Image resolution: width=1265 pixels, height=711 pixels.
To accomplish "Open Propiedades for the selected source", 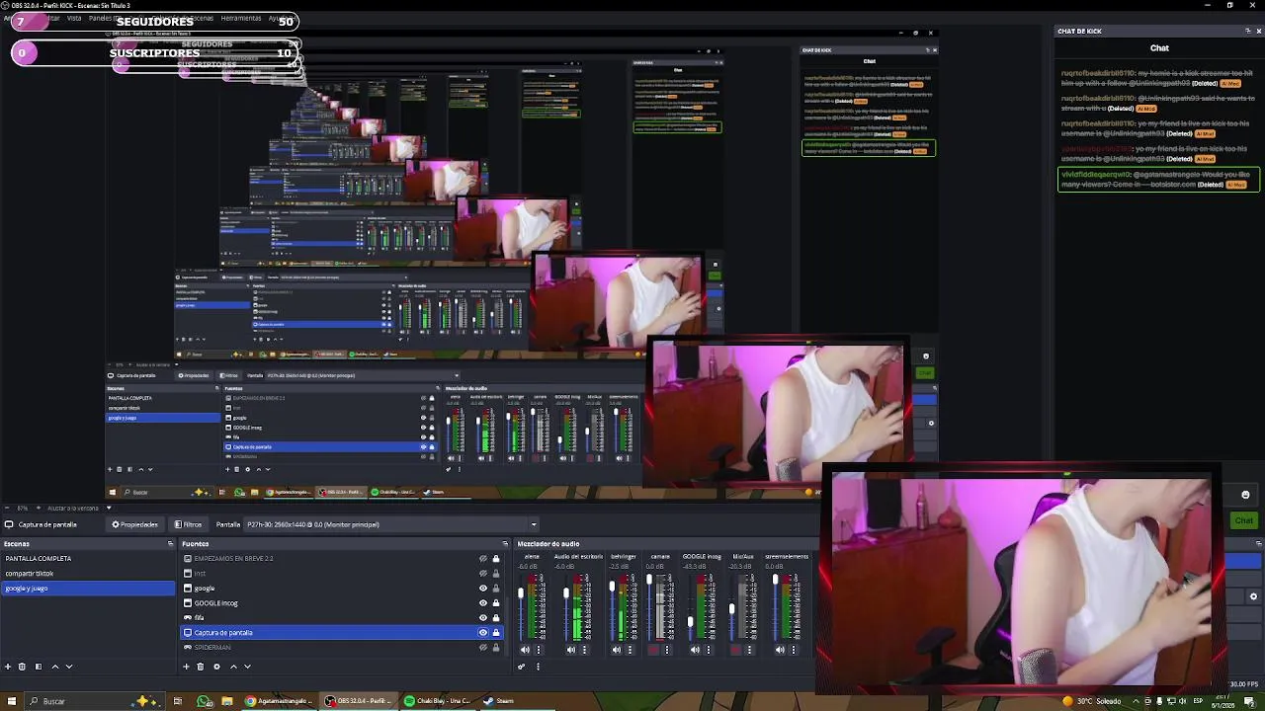I will pyautogui.click(x=135, y=524).
